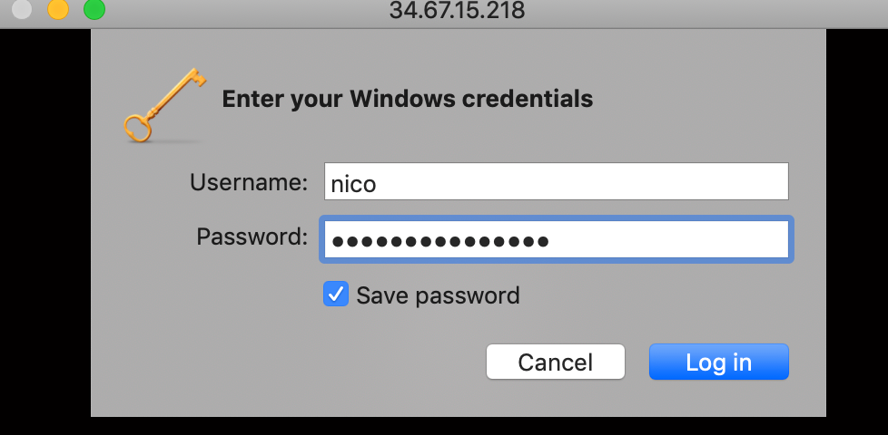Click the empty title bar right of the title
Viewport: 888px width, 435px height.
(708, 11)
